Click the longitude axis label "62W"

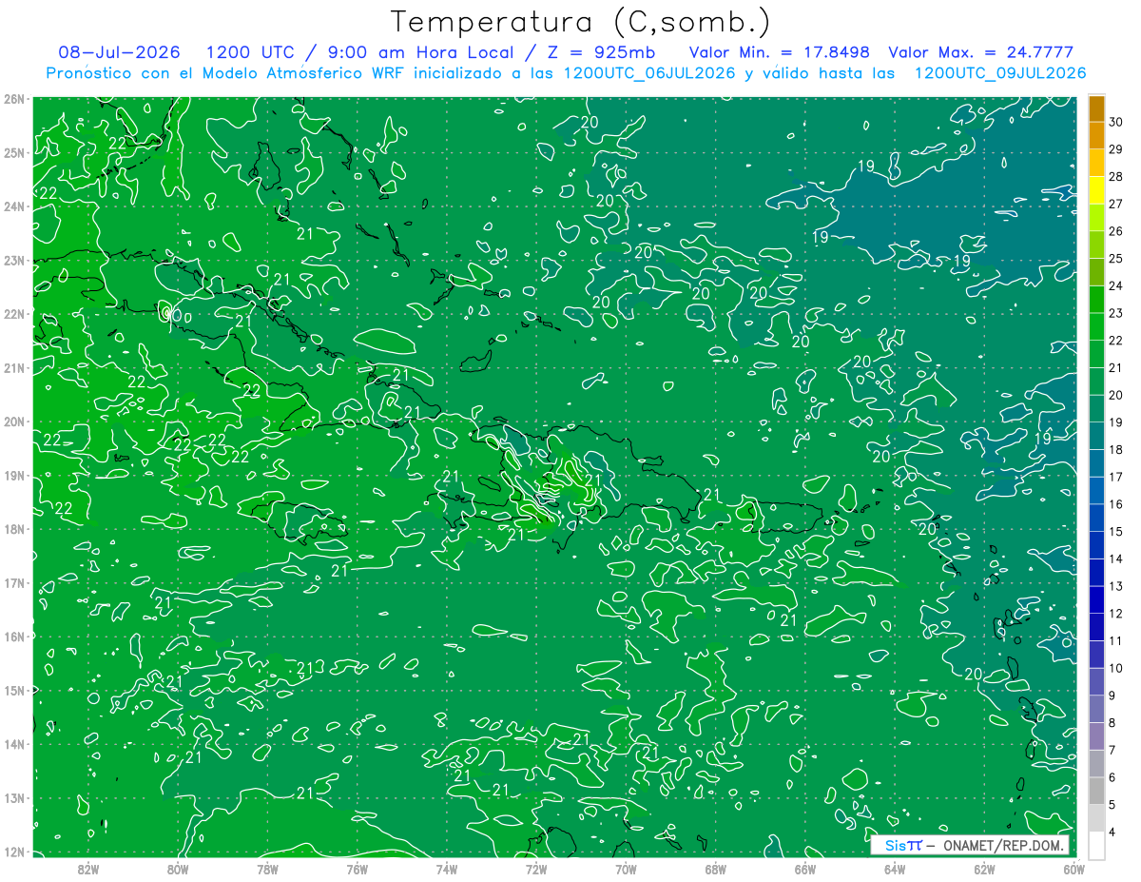[984, 869]
